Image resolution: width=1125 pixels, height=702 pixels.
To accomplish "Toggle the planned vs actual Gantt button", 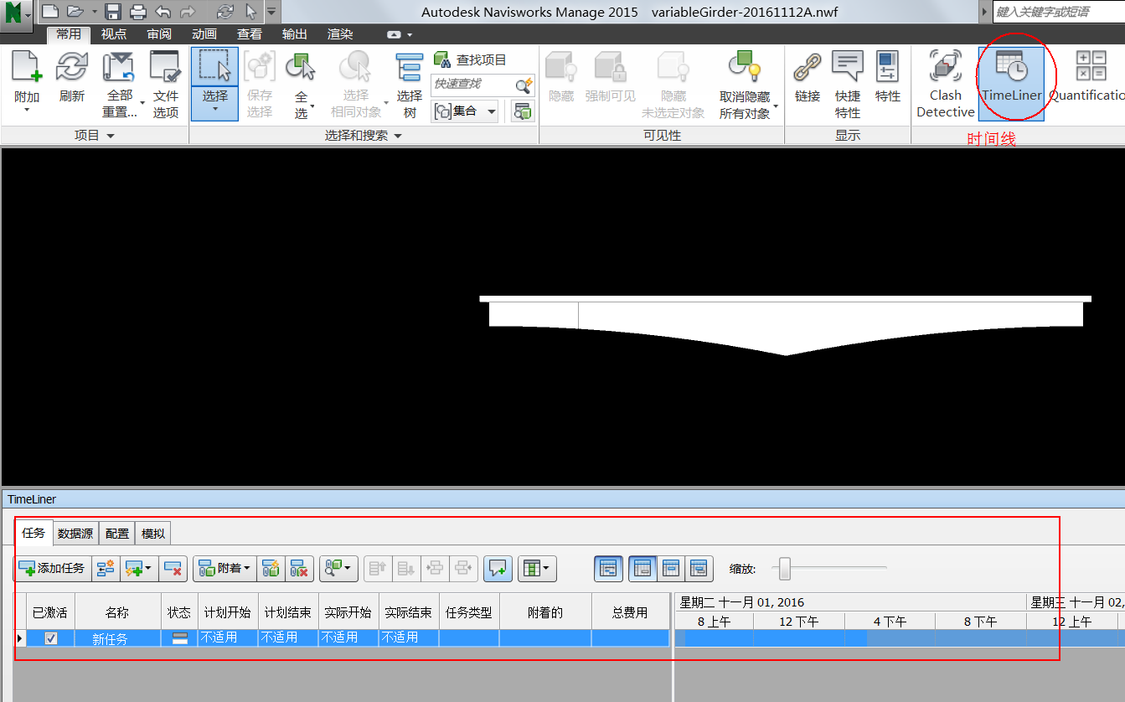I will [699, 568].
